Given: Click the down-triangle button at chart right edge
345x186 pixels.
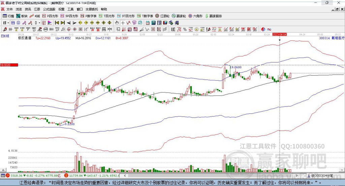Looking at the screenshot, I should point(342,170).
